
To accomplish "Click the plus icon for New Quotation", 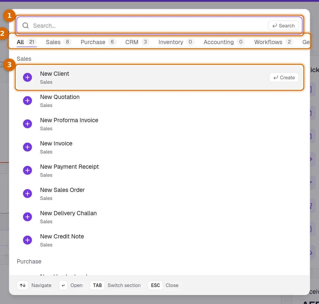I will (x=27, y=101).
